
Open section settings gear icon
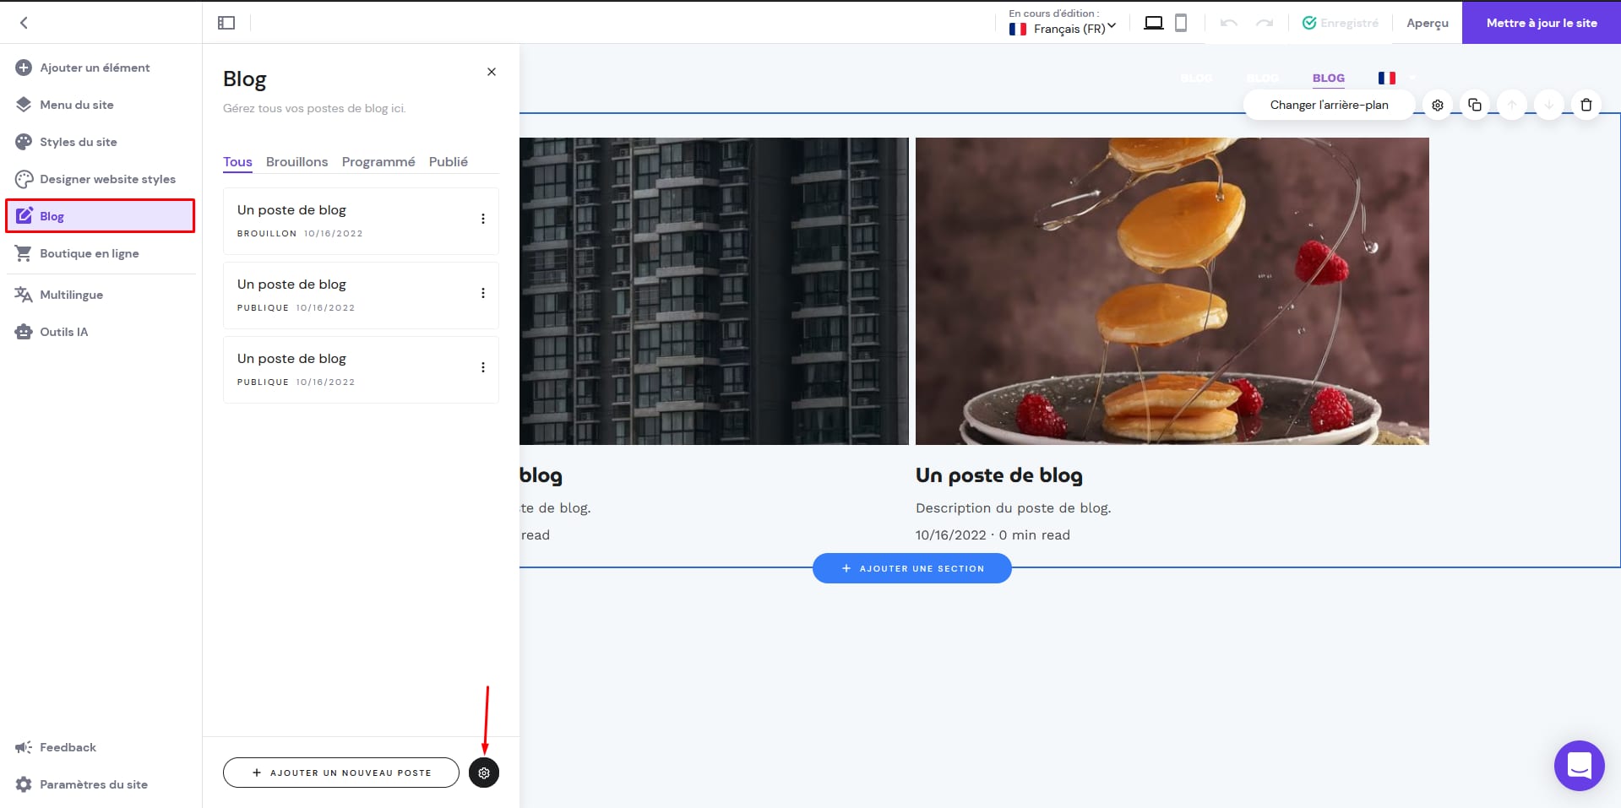(x=1438, y=106)
